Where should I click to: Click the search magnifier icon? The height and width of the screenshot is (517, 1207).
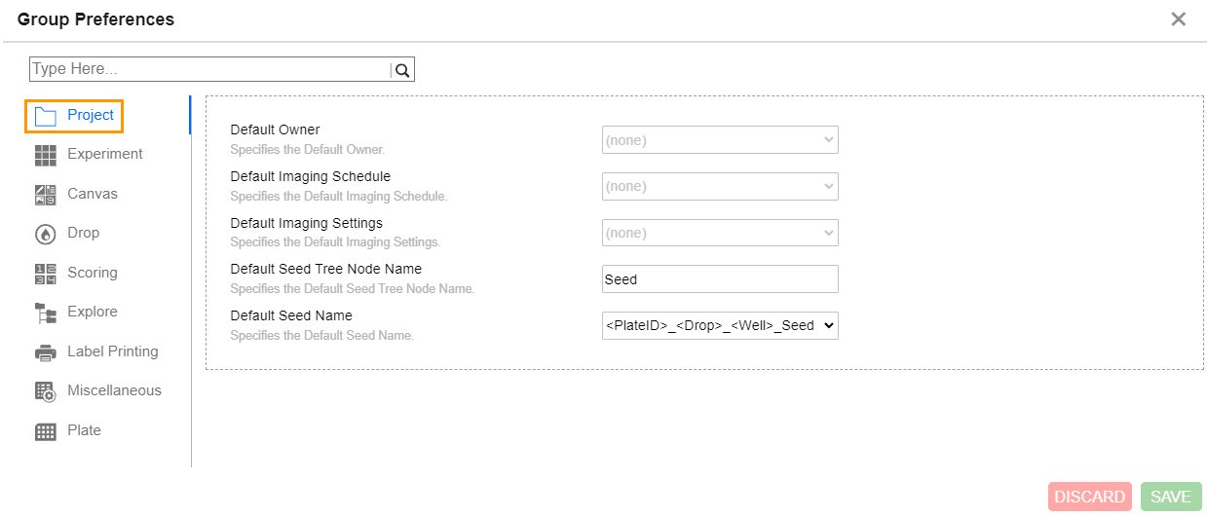pos(402,70)
